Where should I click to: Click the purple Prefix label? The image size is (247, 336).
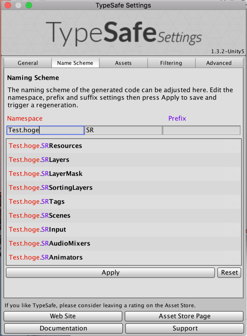point(177,118)
